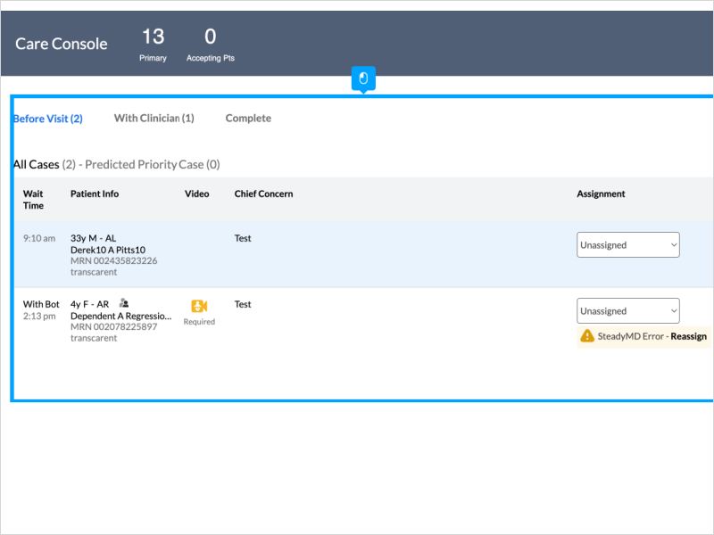This screenshot has height=535, width=714.
Task: Click the Accepting Pts counter
Action: pos(211,37)
